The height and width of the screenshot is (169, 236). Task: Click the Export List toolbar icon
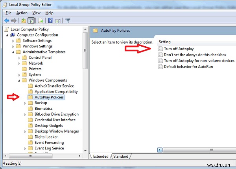[x=41, y=20]
